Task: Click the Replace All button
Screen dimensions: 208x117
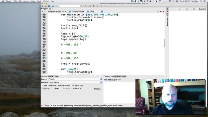Action: [x=77, y=88]
